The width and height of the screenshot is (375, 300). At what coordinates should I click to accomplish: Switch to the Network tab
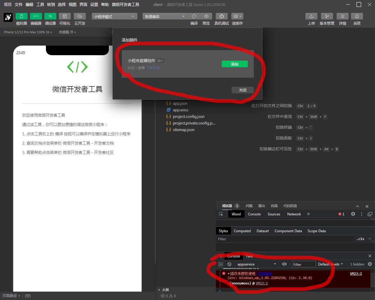[294, 214]
